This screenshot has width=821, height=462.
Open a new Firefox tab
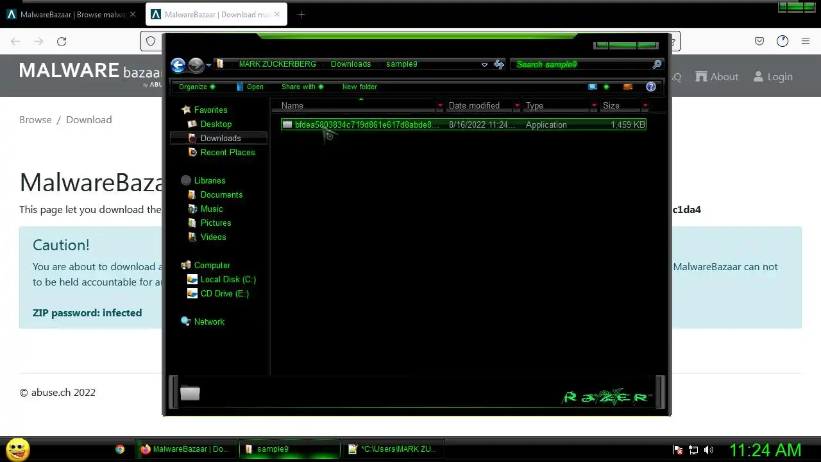click(x=301, y=14)
